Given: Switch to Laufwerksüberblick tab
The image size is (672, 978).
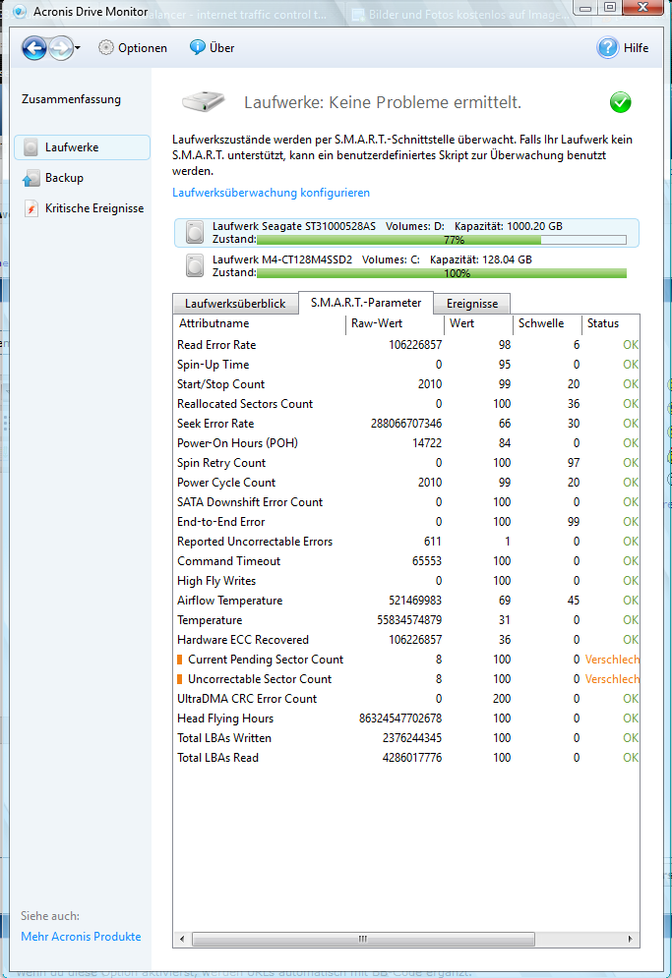Looking at the screenshot, I should tap(235, 304).
